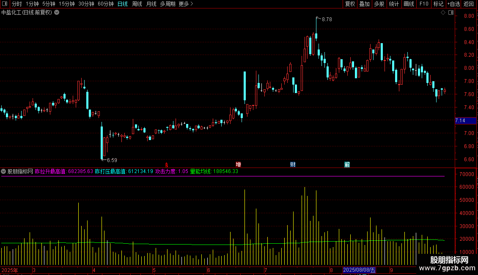Open the 统计 statistics tool
Screen dimensions: 478x275
point(394,4)
